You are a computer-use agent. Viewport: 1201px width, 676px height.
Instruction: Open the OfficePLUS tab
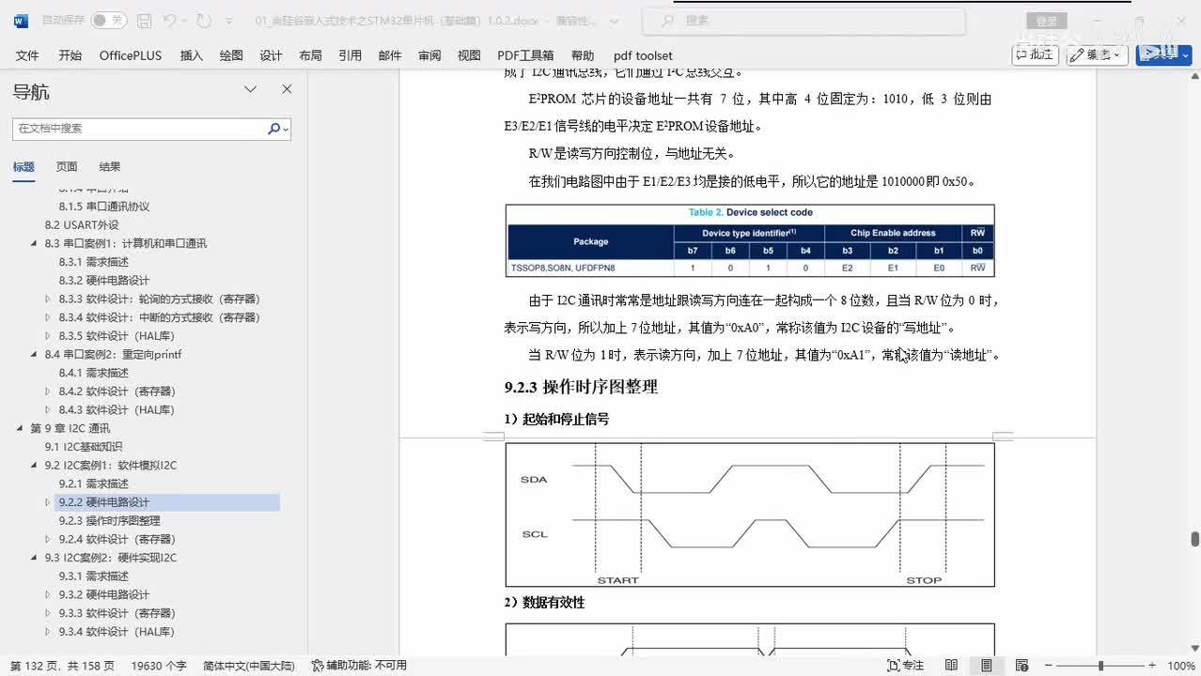pos(131,55)
